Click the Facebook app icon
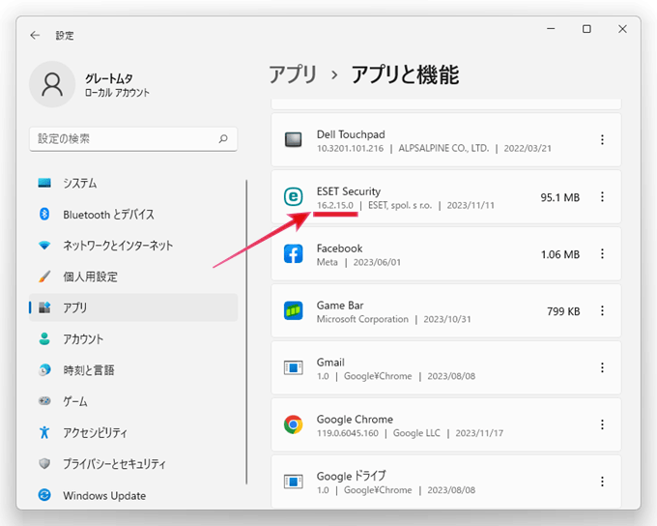The width and height of the screenshot is (657, 526). 294,253
